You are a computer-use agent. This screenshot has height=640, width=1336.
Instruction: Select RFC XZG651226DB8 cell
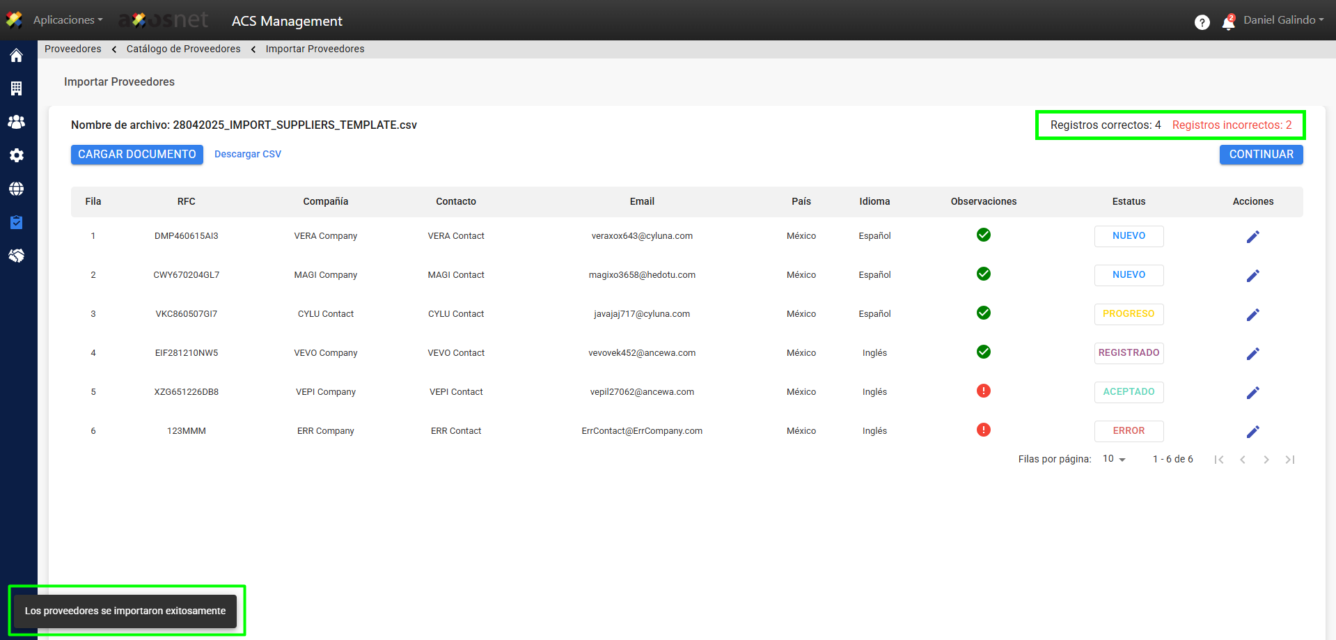(x=186, y=392)
